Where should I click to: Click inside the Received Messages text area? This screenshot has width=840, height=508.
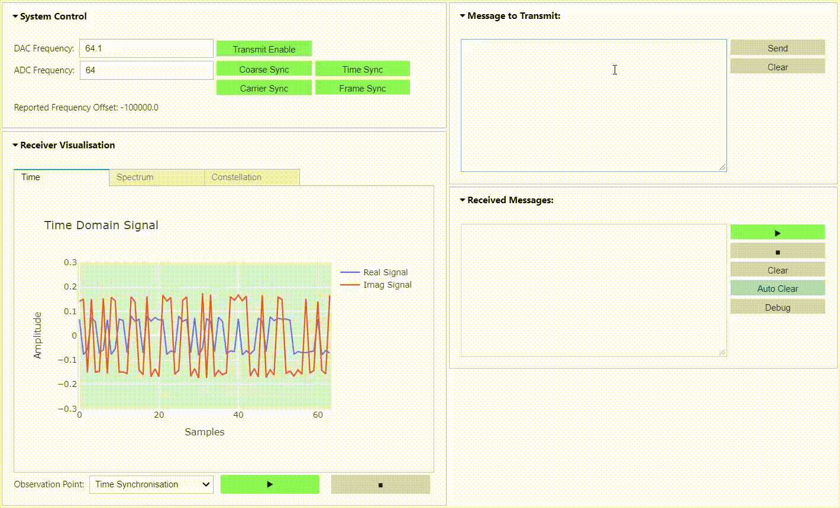pyautogui.click(x=593, y=290)
